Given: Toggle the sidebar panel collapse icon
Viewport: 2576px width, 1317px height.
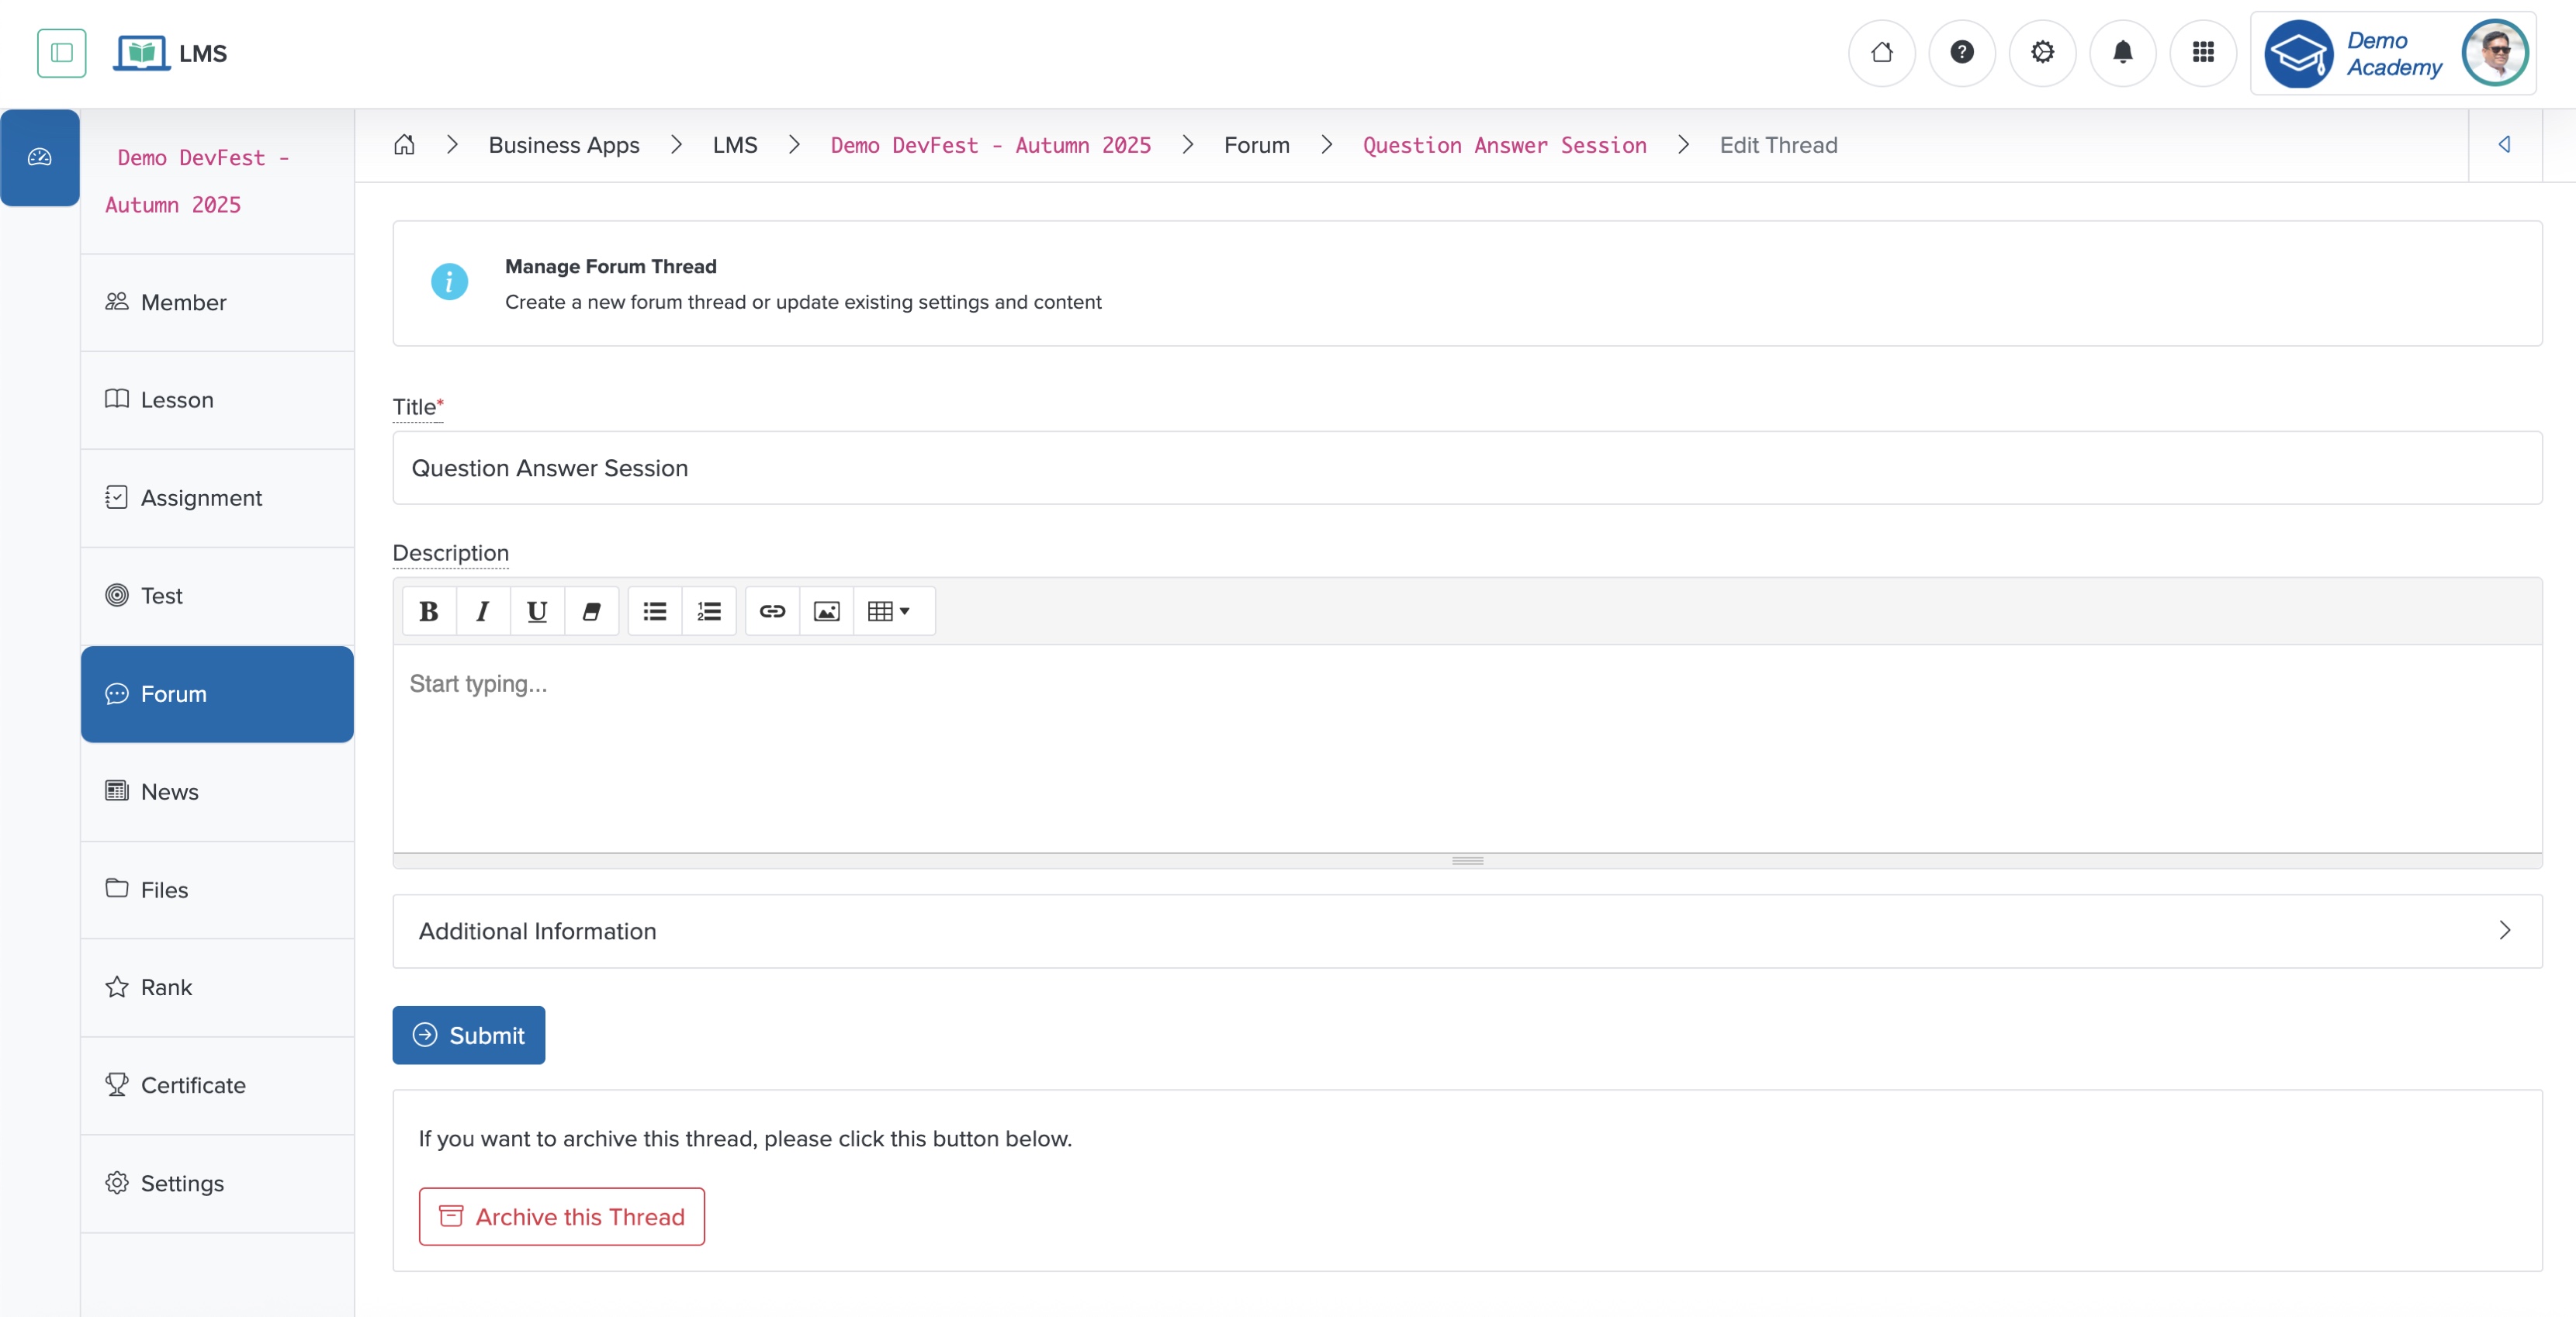Looking at the screenshot, I should pyautogui.click(x=61, y=53).
